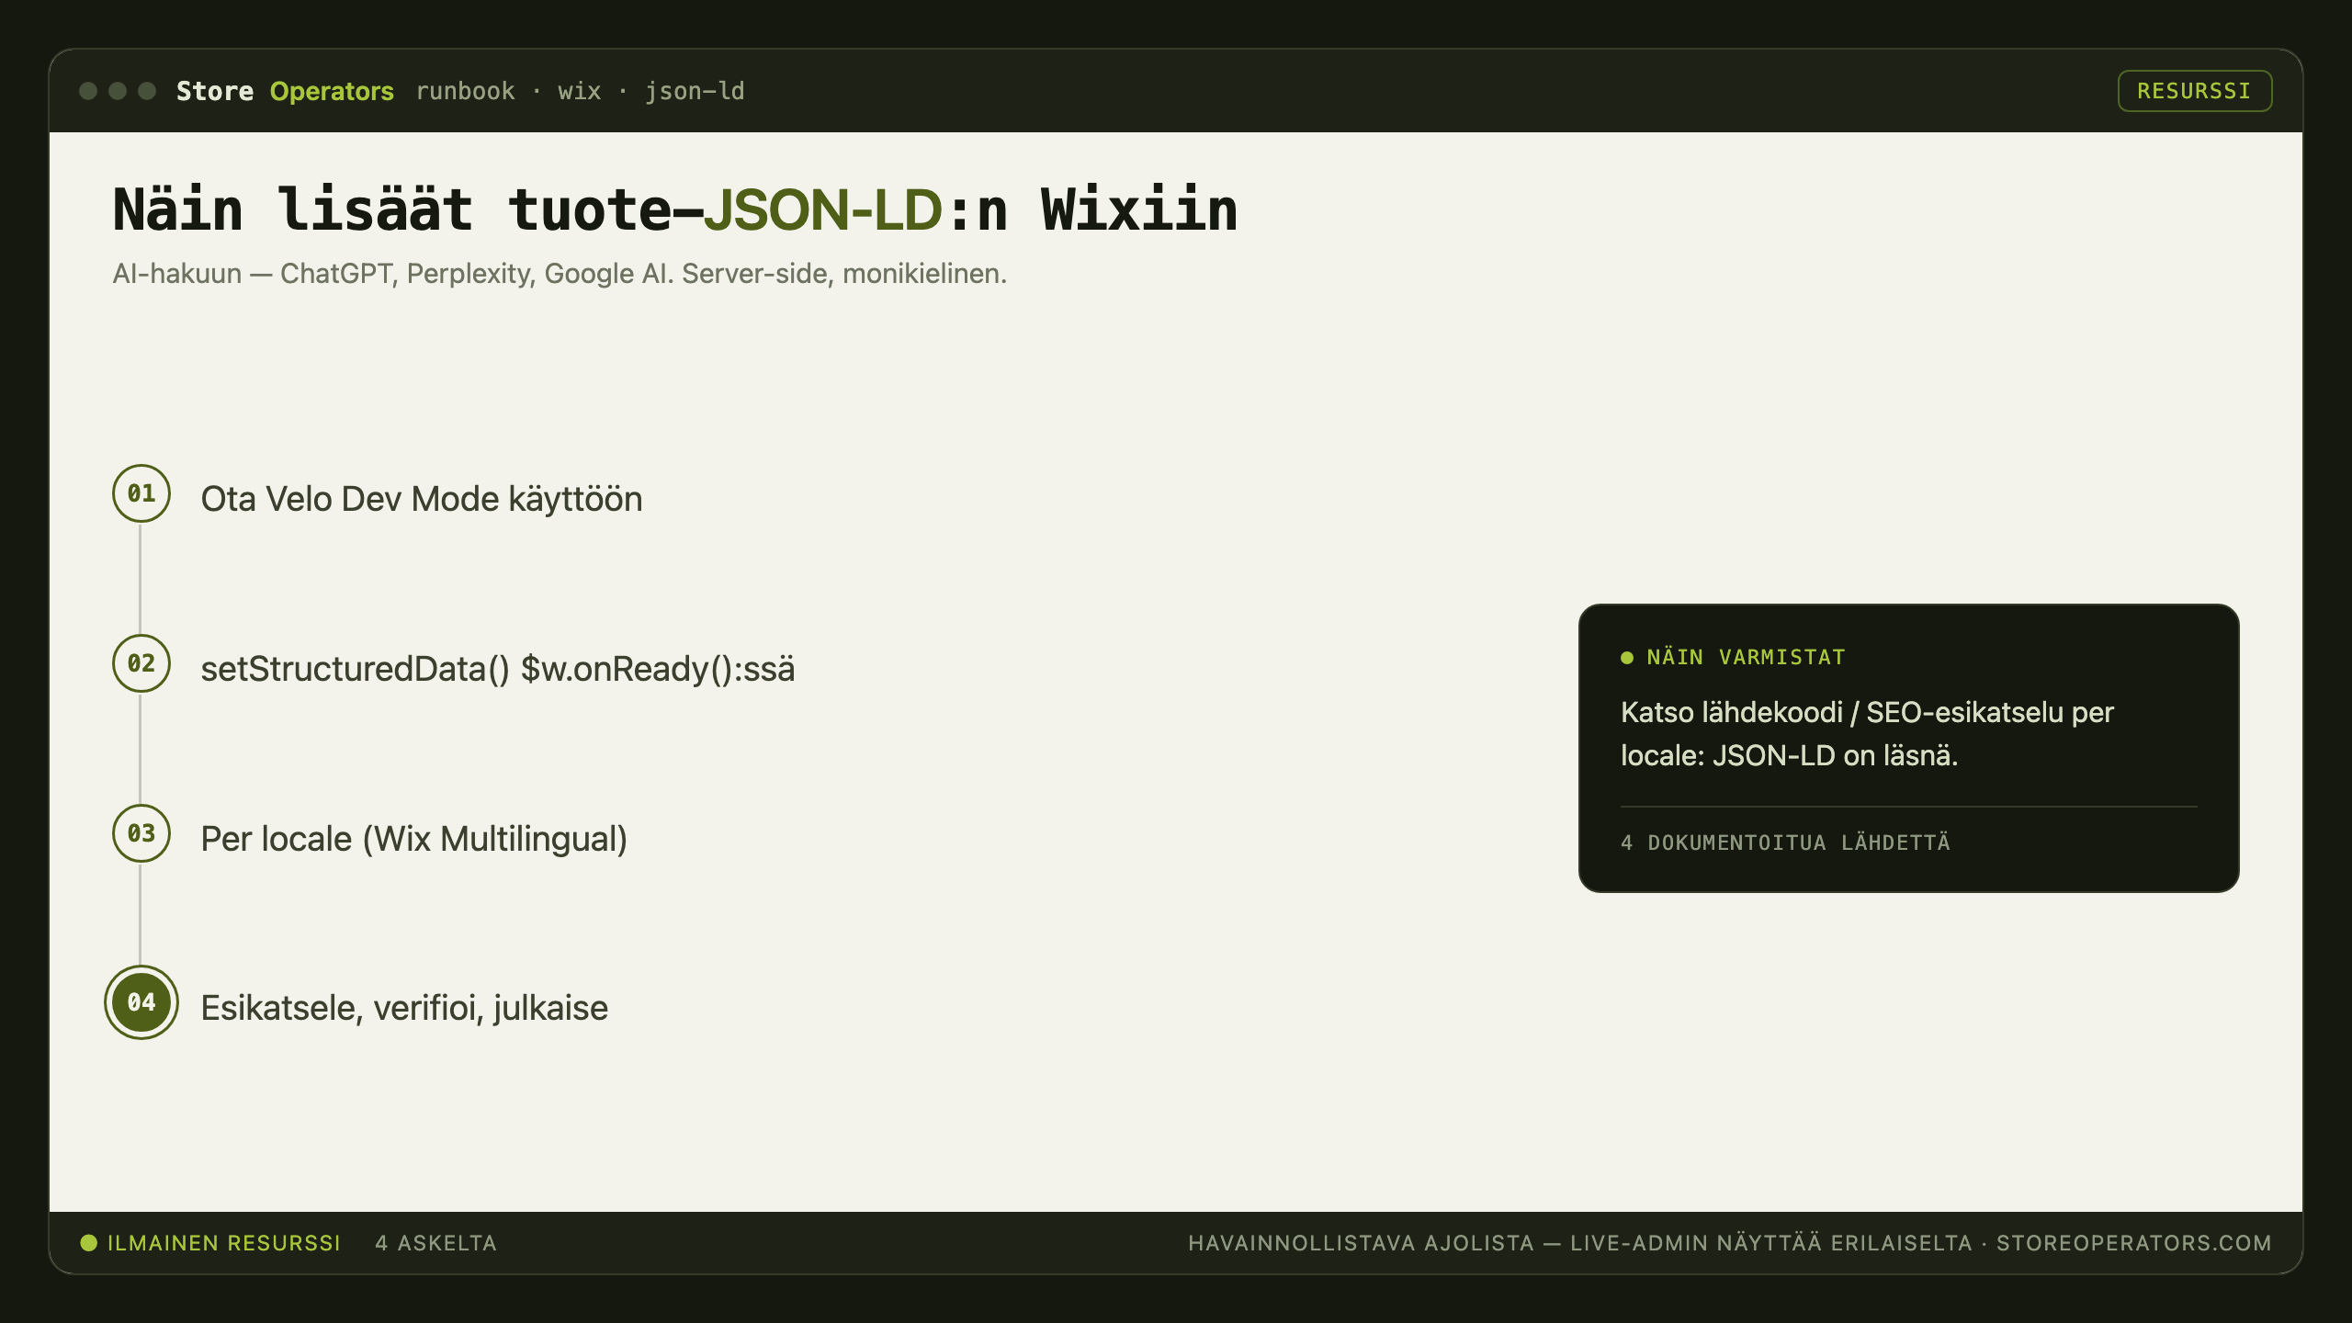
Task: Click the green dot beside NÄIN VARMISTAT
Action: click(1627, 658)
